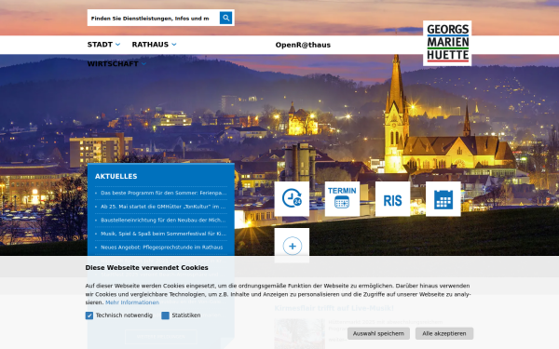This screenshot has width=559, height=349.
Task: Expand the RATHAUS menu chevron
Action: (x=174, y=45)
